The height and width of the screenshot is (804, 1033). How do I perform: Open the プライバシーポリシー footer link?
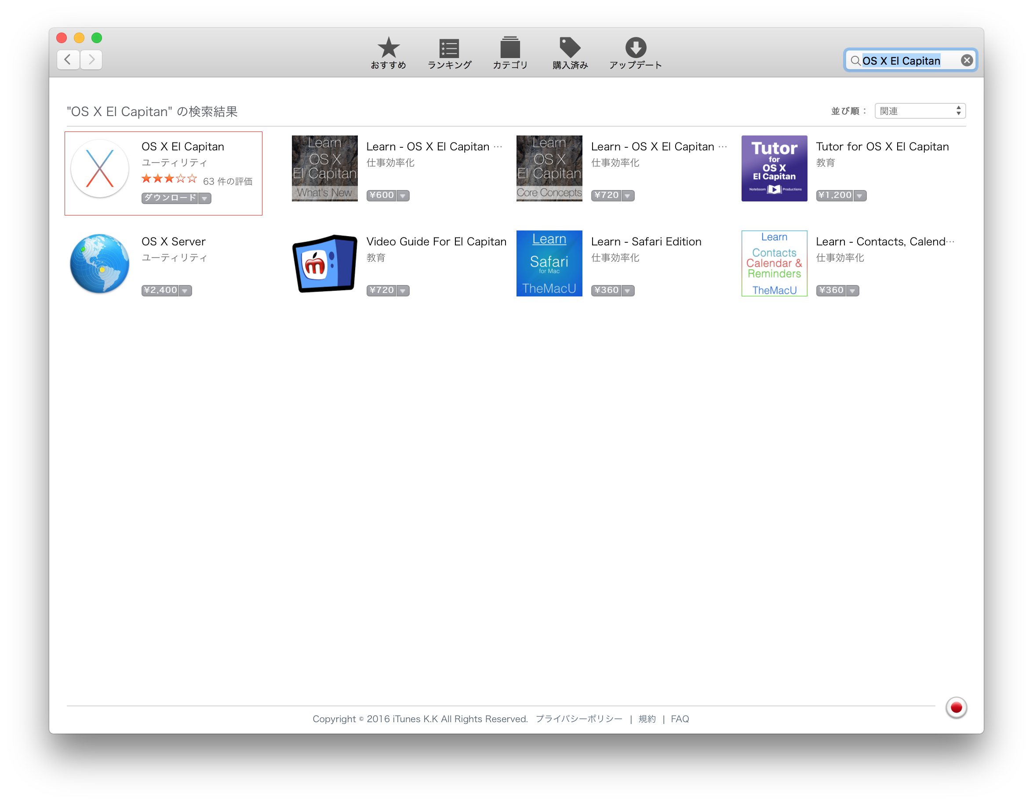click(x=578, y=718)
